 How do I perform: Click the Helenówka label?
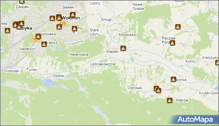[x=79, y=54]
